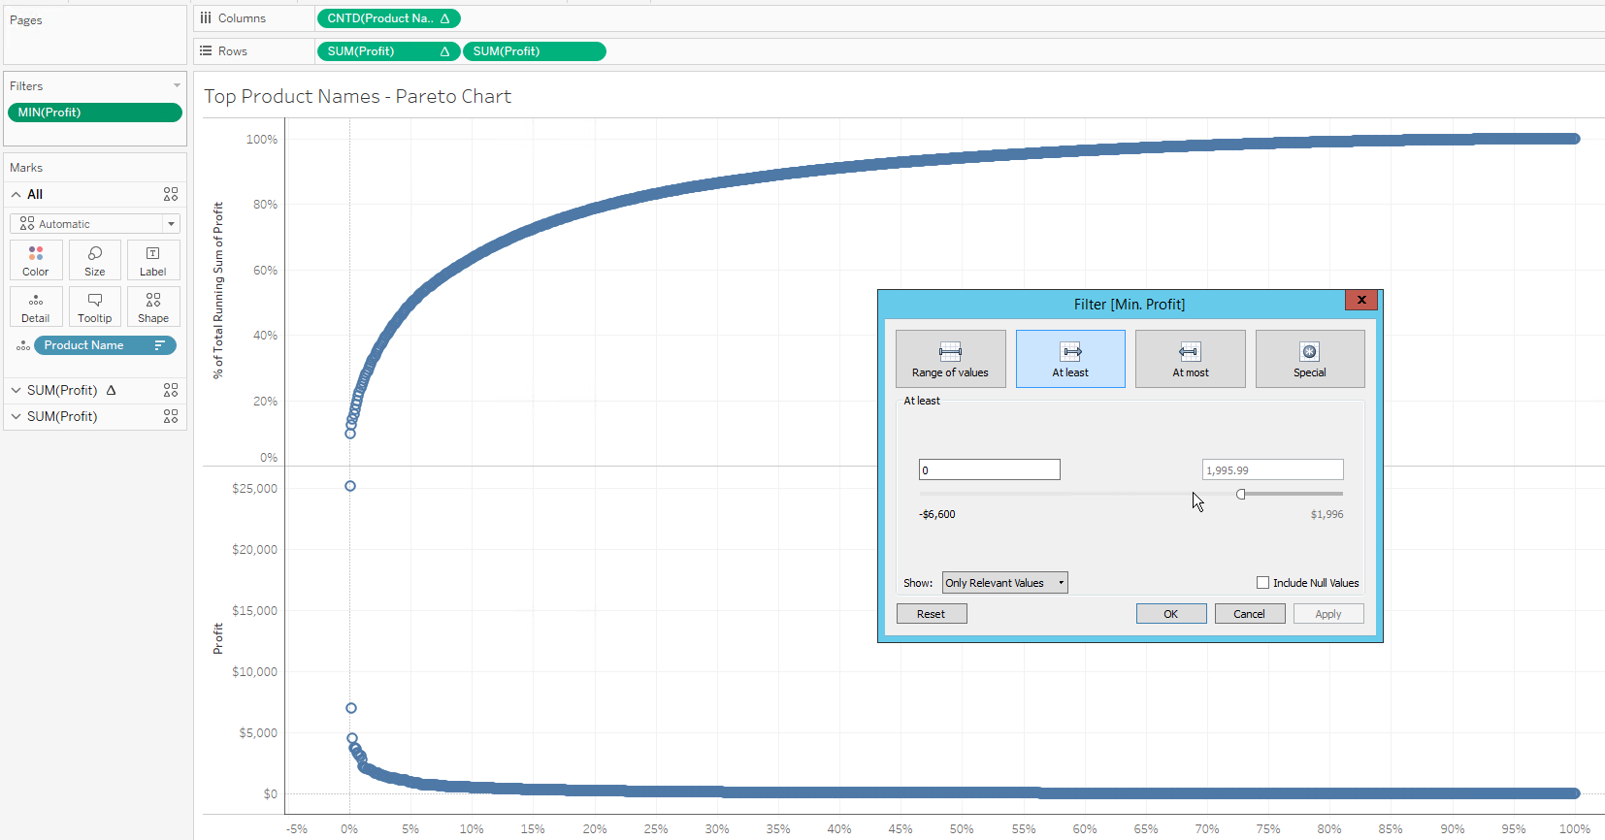
Task: Click the Shape marks card
Action: pos(153,307)
